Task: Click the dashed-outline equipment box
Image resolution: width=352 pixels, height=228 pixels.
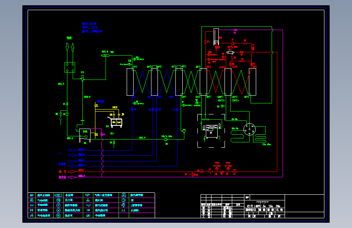Action: coord(211,131)
